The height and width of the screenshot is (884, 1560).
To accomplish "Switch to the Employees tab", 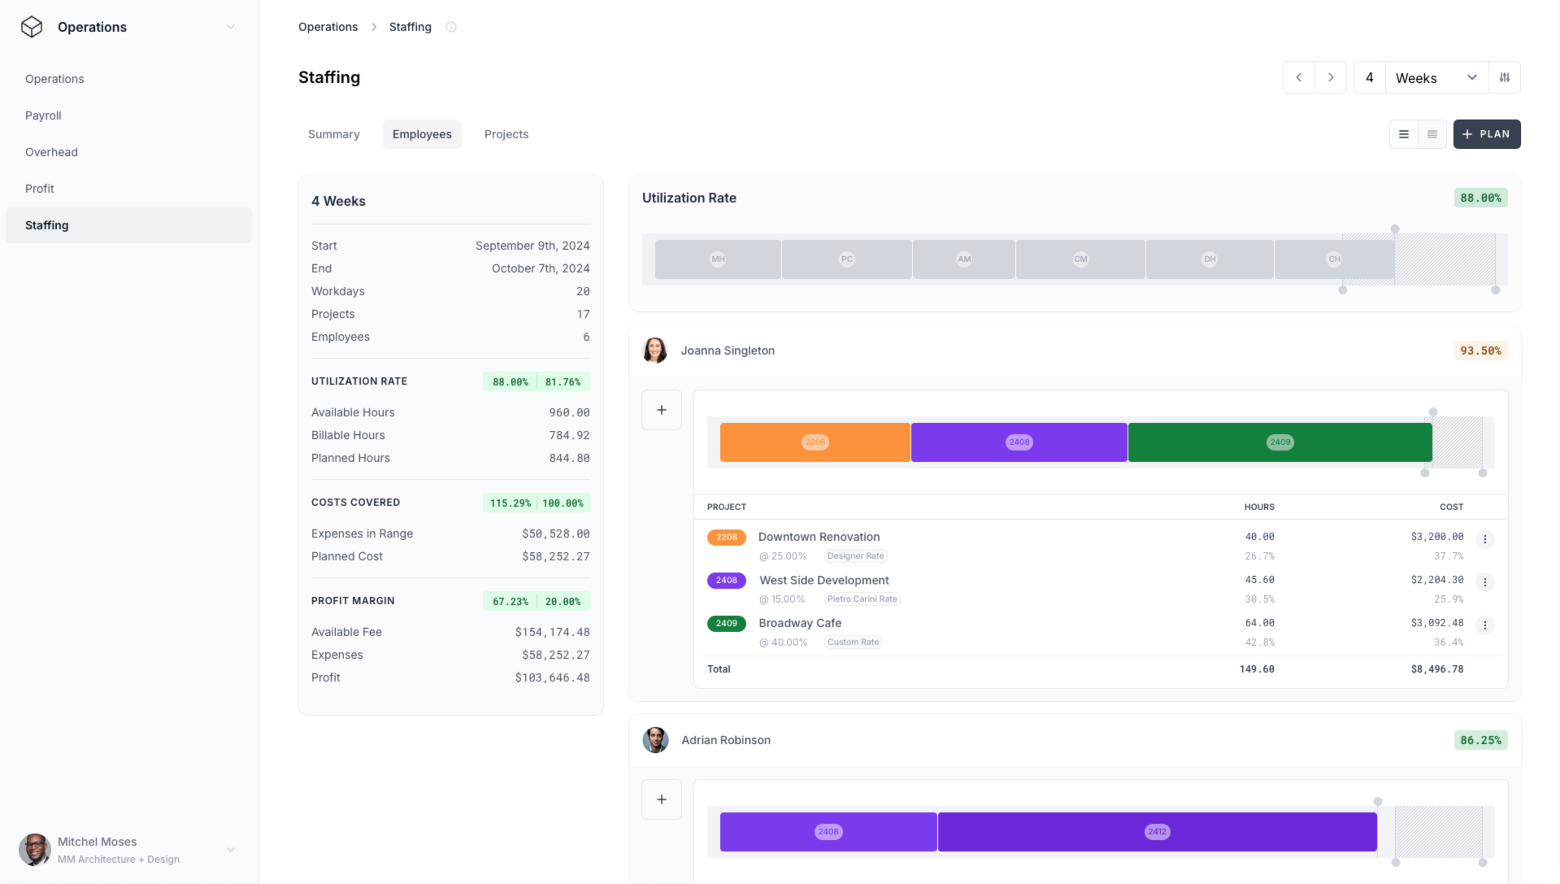I will point(422,134).
